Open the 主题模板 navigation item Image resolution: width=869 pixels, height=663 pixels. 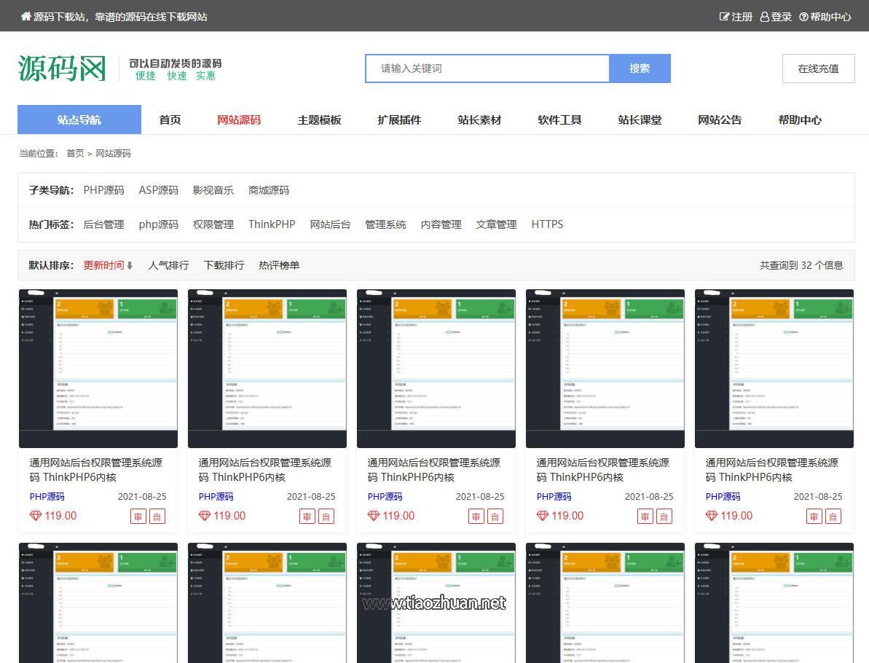coord(319,119)
